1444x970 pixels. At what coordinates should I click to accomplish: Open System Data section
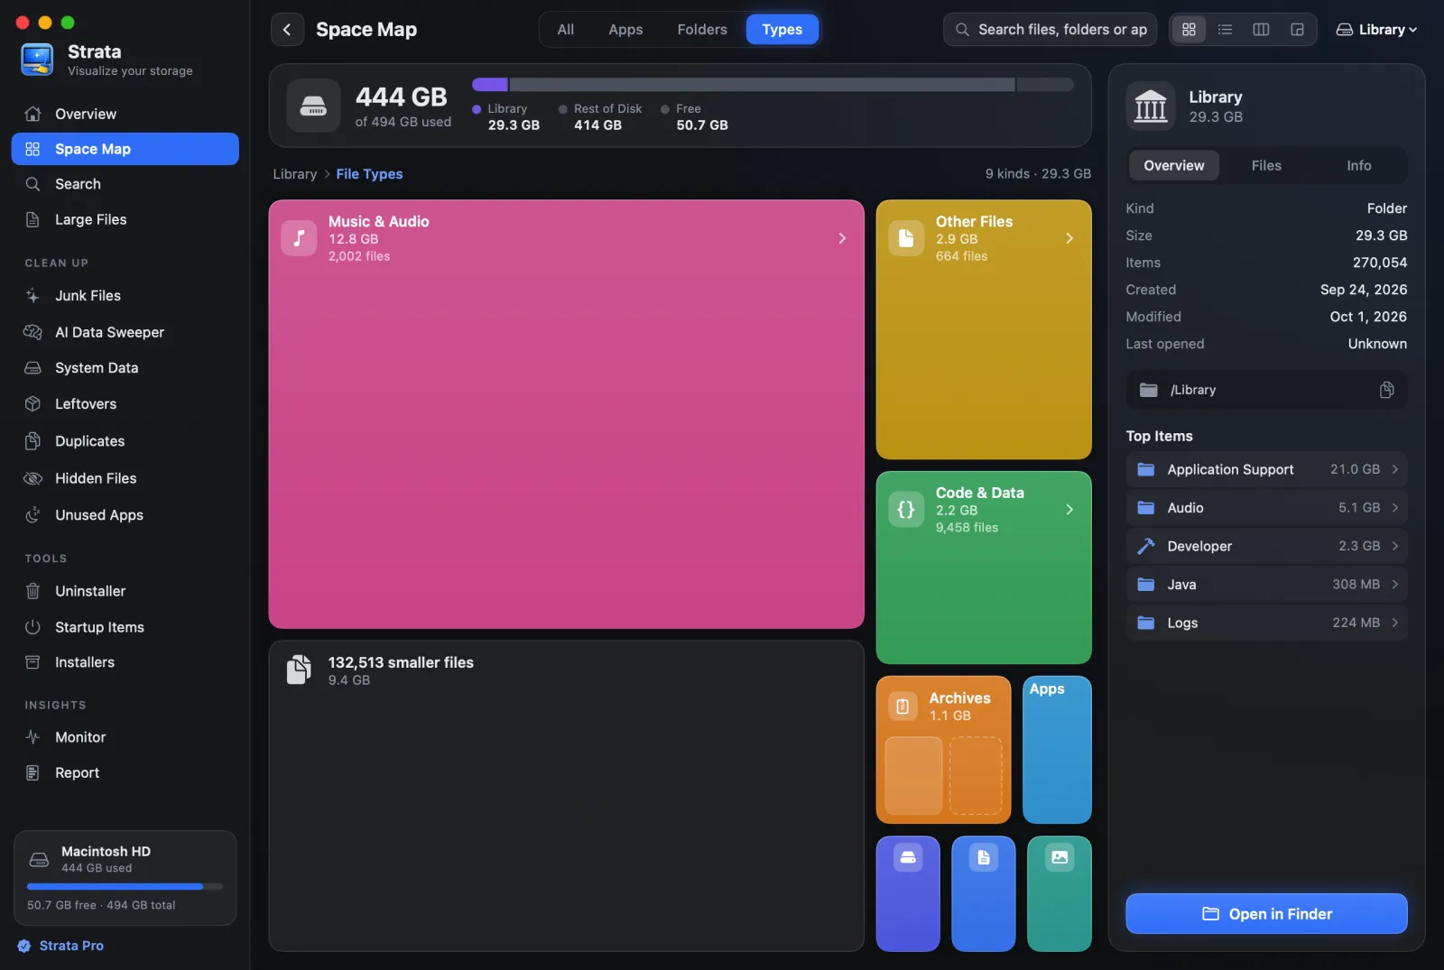[x=125, y=368]
